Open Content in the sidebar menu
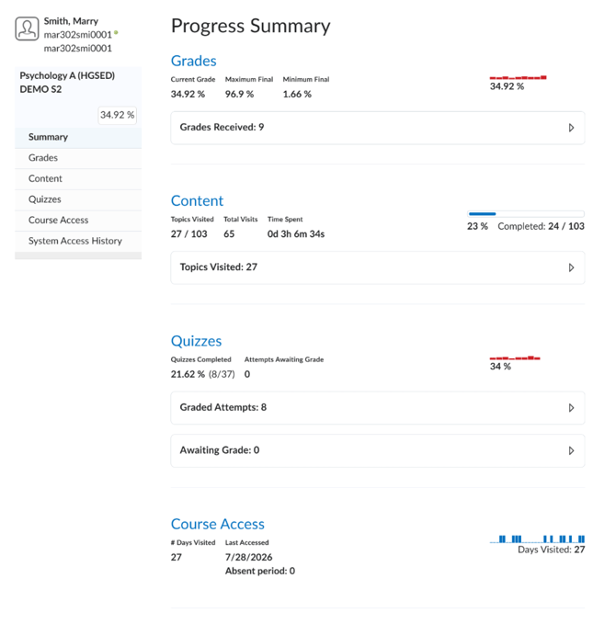Viewport: 616px width, 624px height. 78,178
